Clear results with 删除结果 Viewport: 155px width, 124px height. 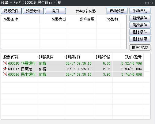point(140,39)
